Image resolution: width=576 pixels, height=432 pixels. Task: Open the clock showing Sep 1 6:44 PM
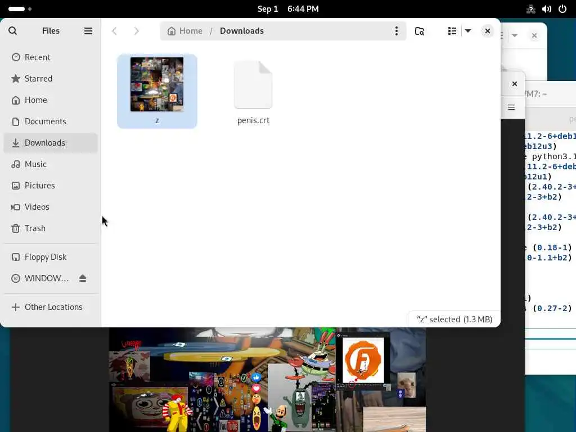288,9
